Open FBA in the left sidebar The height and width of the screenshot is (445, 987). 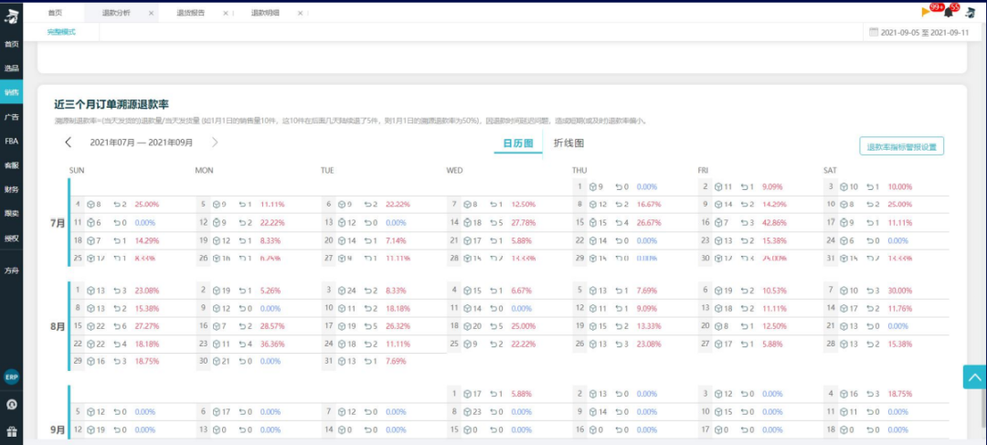coord(11,141)
